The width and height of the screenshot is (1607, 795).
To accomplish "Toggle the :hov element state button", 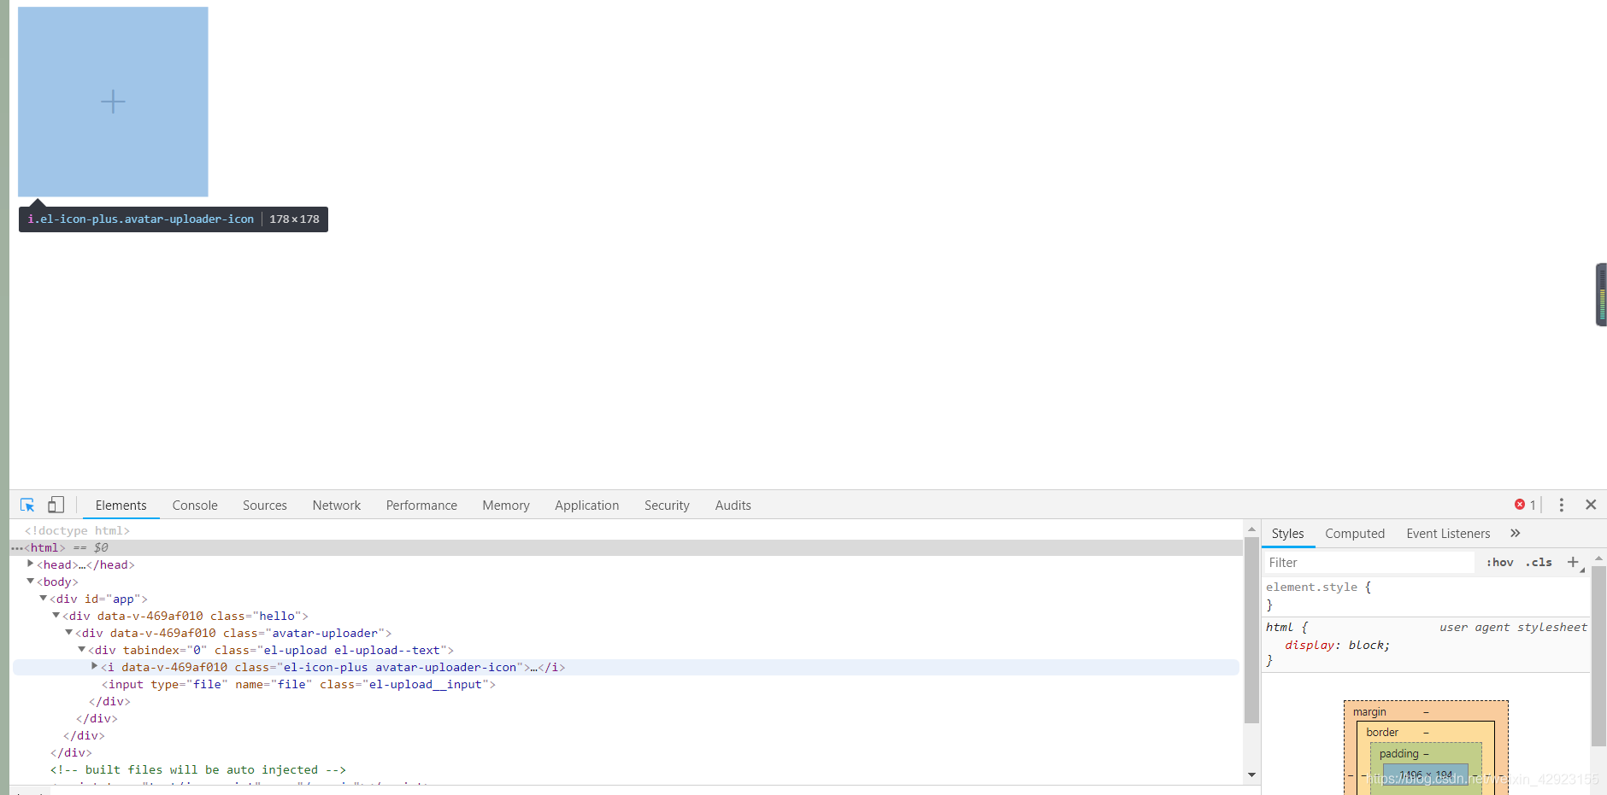I will (1500, 563).
